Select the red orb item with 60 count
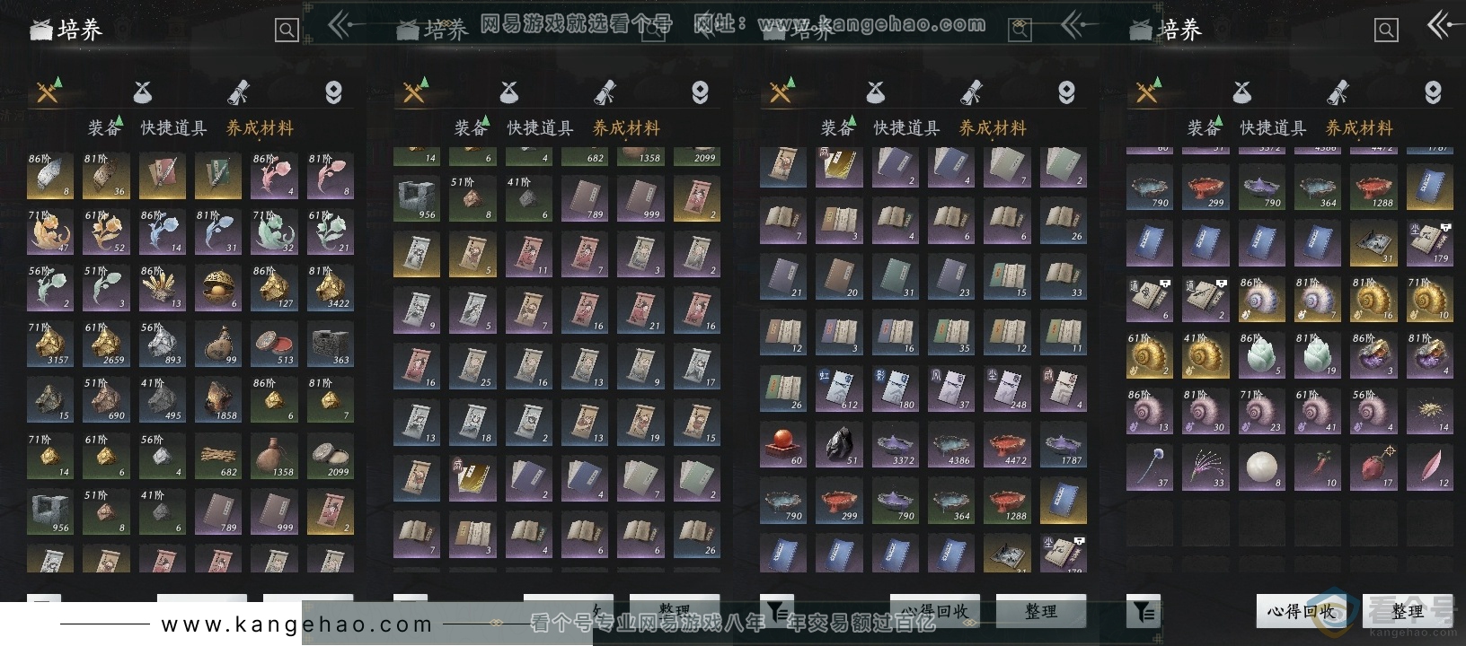The image size is (1466, 646). (x=782, y=445)
